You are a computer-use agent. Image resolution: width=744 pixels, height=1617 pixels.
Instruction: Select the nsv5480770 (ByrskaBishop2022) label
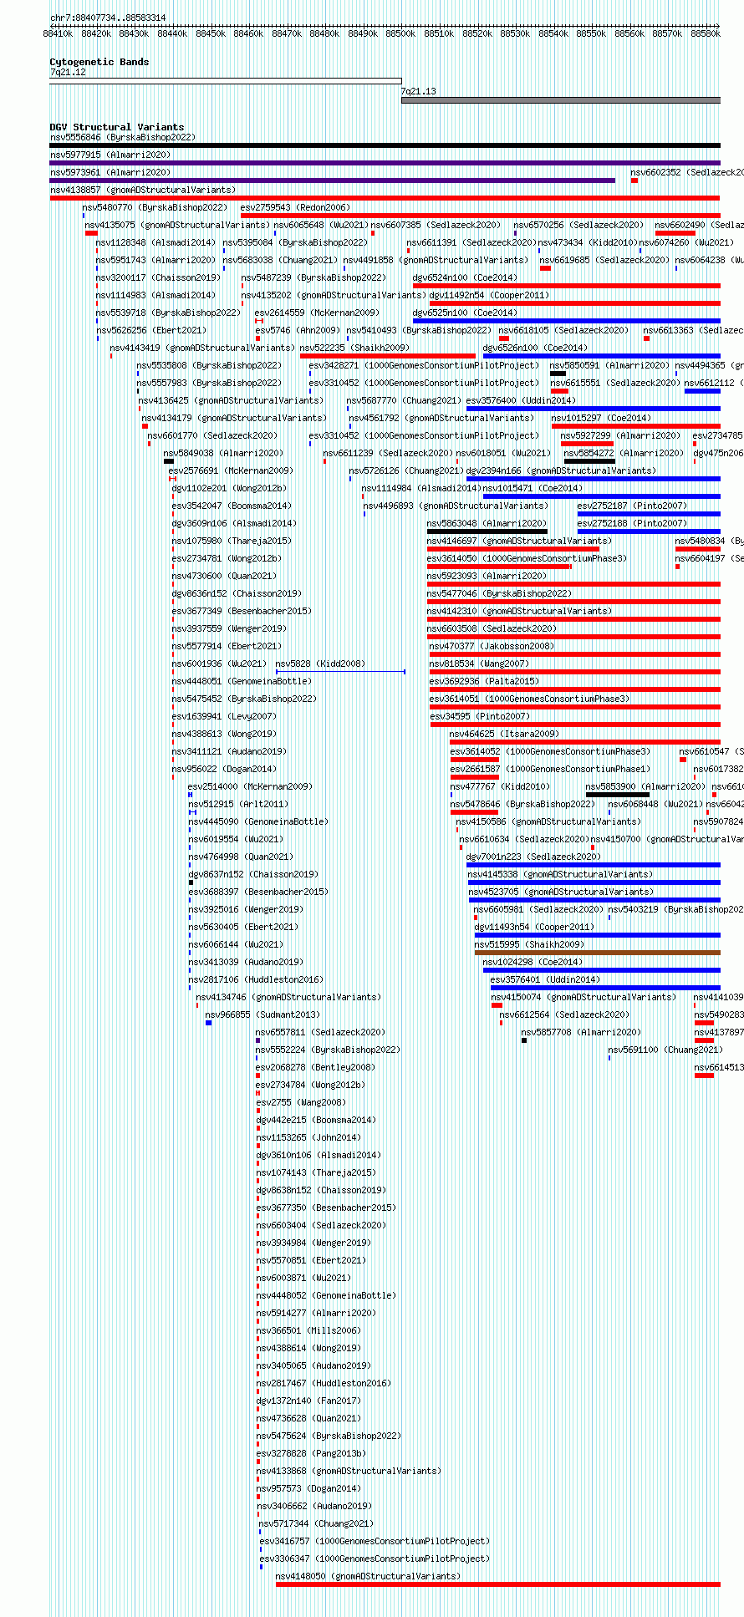(155, 207)
